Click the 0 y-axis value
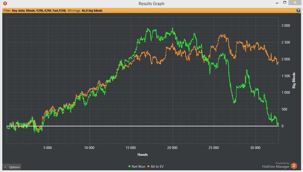This screenshot has width=303, height=172. coord(283,126)
